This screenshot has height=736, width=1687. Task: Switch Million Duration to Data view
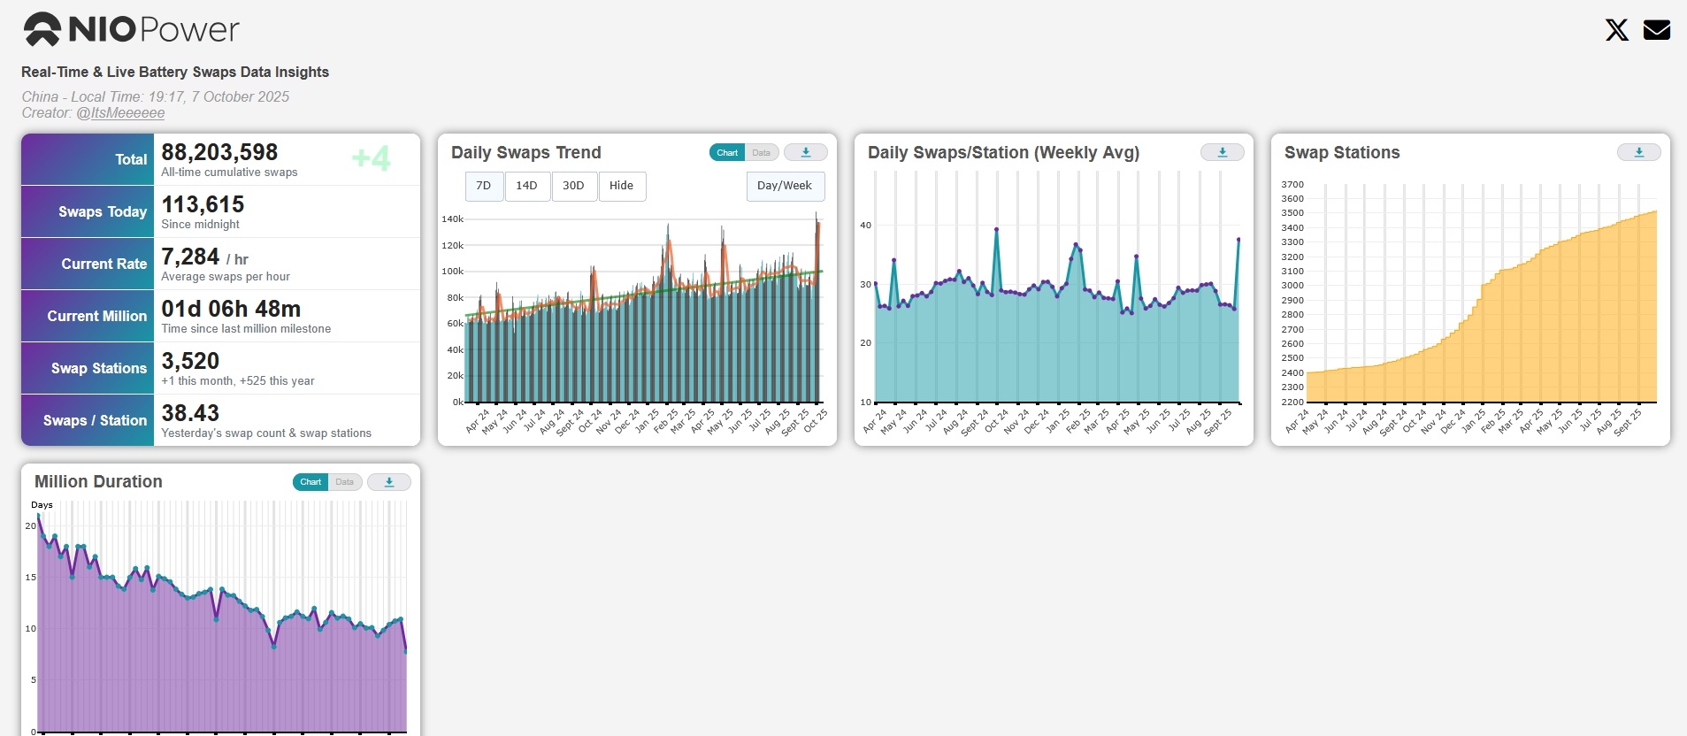pyautogui.click(x=344, y=482)
